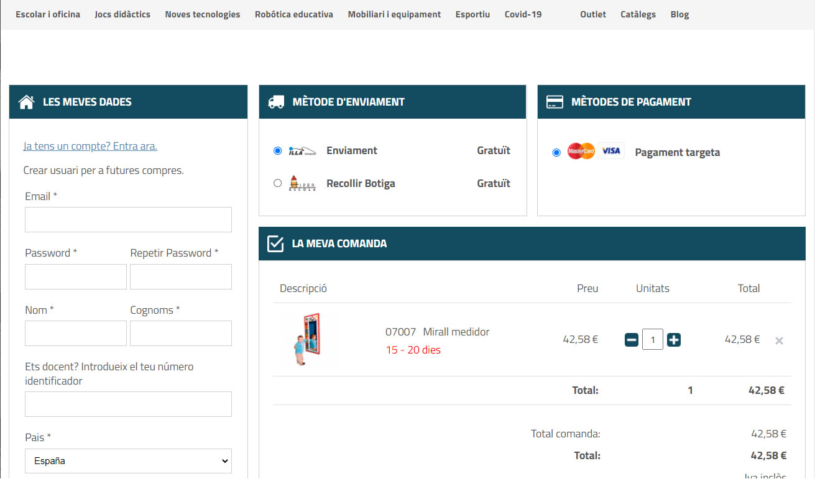Open the Mirall medidor product link
The width and height of the screenshot is (815, 479).
[x=456, y=332]
